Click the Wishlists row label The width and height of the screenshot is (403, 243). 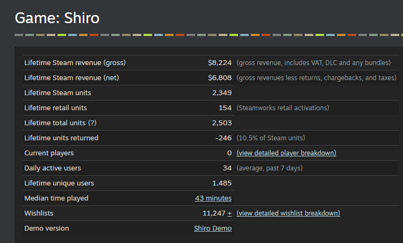39,213
